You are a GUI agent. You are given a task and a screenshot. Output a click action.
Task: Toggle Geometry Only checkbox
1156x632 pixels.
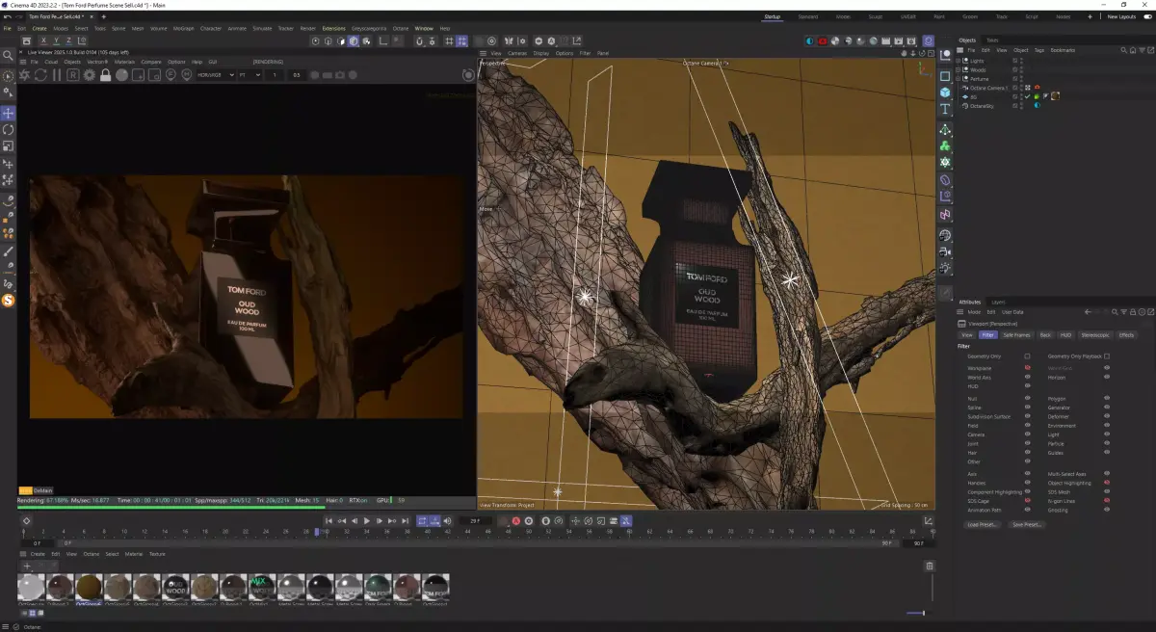[x=1028, y=356]
